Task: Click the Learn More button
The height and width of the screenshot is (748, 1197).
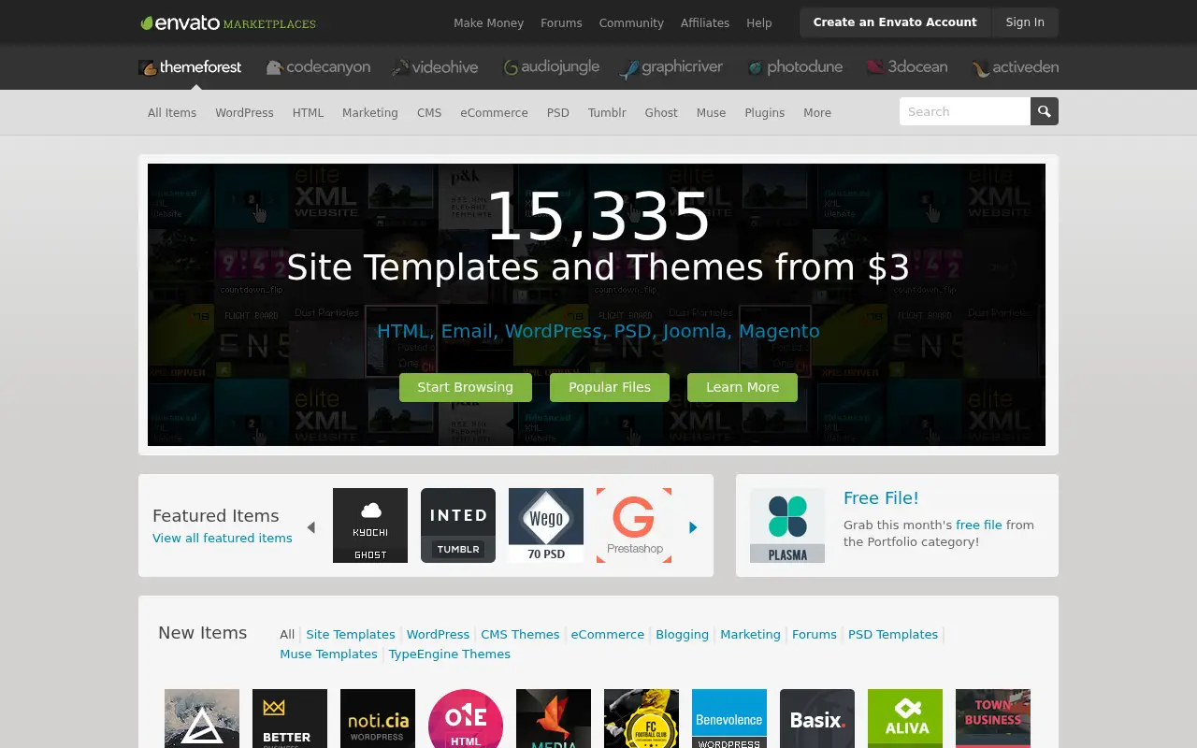Action: tap(743, 387)
